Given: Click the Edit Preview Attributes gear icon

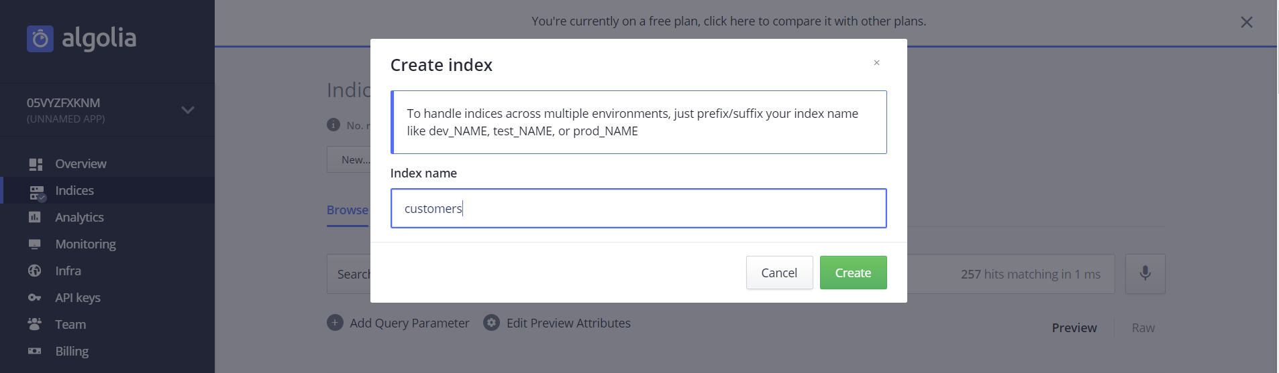Looking at the screenshot, I should coord(492,323).
